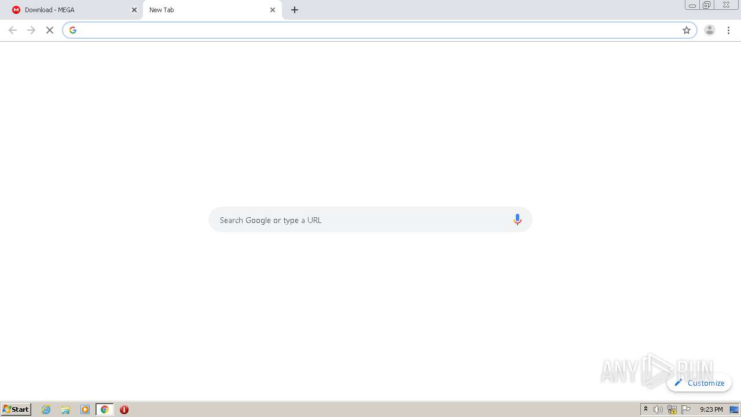
Task: Open the volume speaker icon
Action: tap(658, 409)
